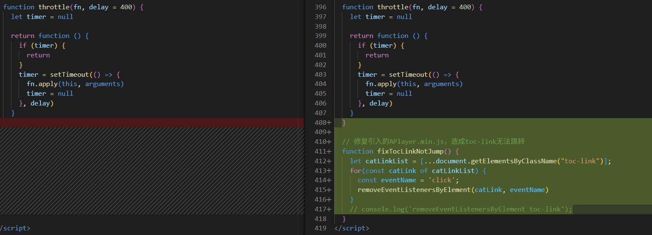Click 'fixTocLinkNotJump' function name
652x235 pixels.
[410, 151]
